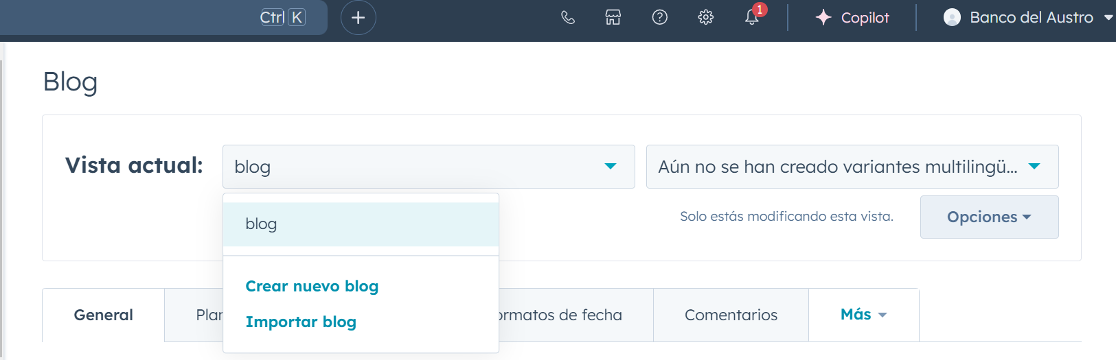This screenshot has width=1116, height=360.
Task: Open the settings gear icon
Action: click(705, 18)
